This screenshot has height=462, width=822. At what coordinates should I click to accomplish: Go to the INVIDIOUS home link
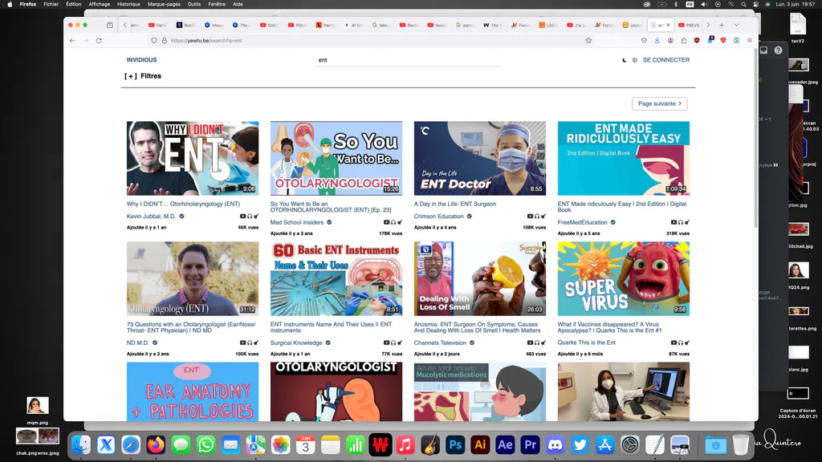pyautogui.click(x=141, y=60)
